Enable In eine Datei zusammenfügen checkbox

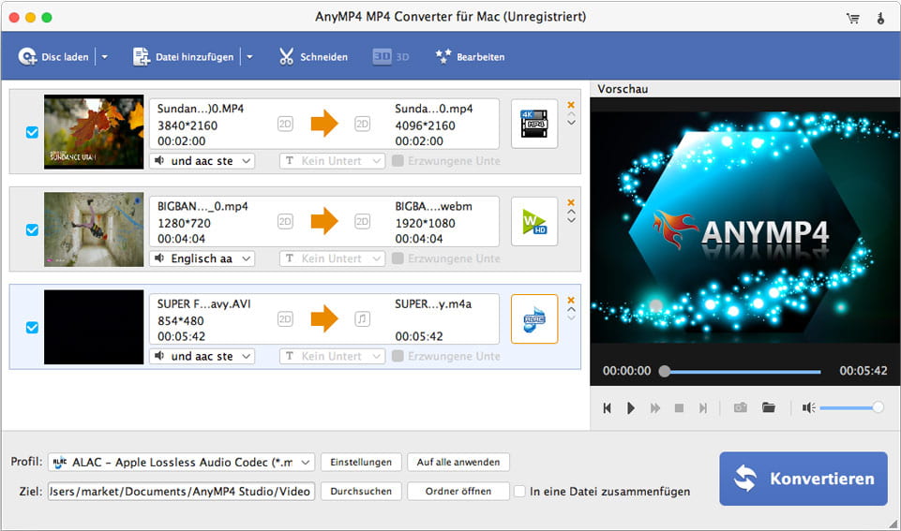pyautogui.click(x=519, y=492)
